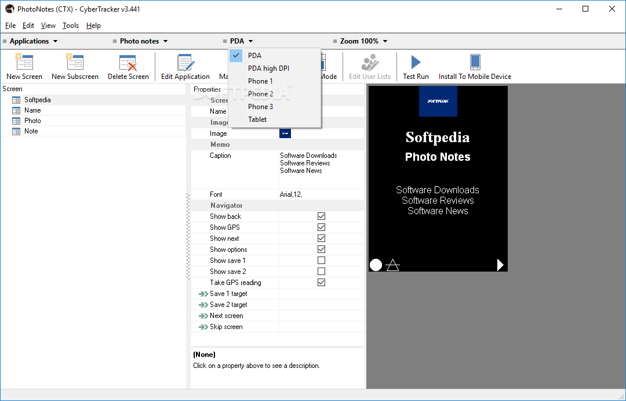Open Edit Application from the toolbar
This screenshot has width=626, height=401.
pyautogui.click(x=185, y=63)
